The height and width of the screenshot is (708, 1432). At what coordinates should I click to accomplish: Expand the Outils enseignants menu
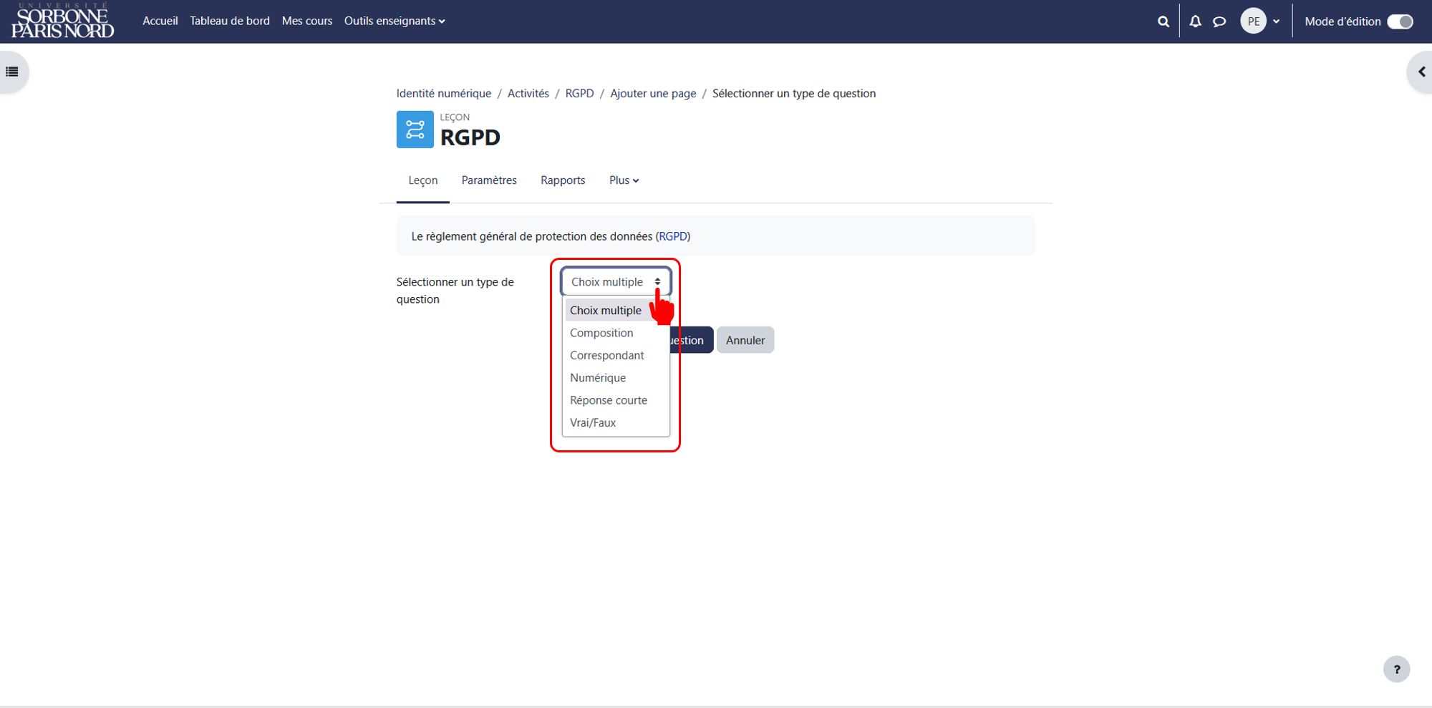(395, 21)
